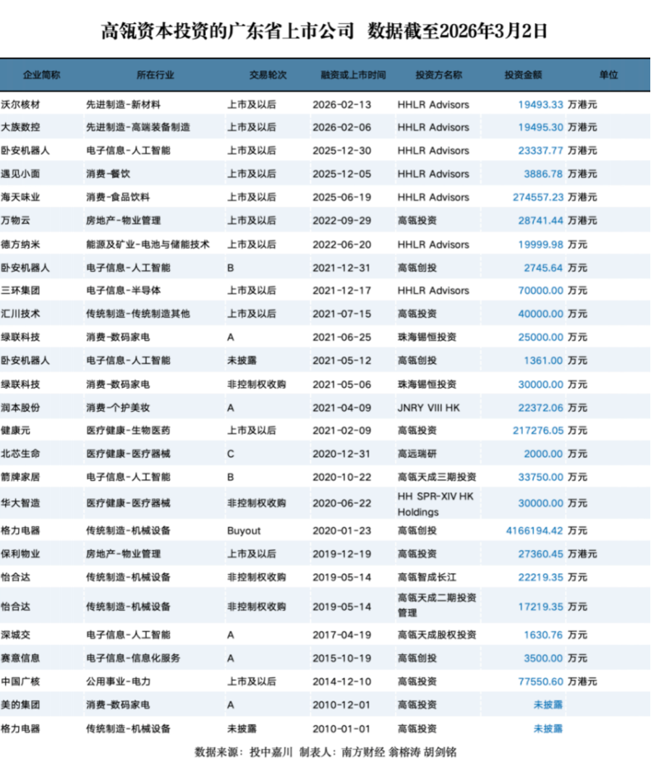Click the 未披露 amount in 美的集团 row
The height and width of the screenshot is (765, 651).
(x=548, y=704)
